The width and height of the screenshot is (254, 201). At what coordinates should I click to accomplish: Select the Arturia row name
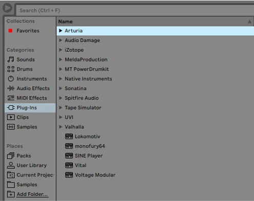click(x=74, y=31)
